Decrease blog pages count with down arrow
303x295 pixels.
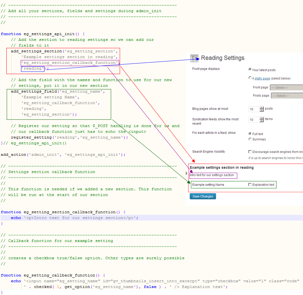tap(262, 110)
